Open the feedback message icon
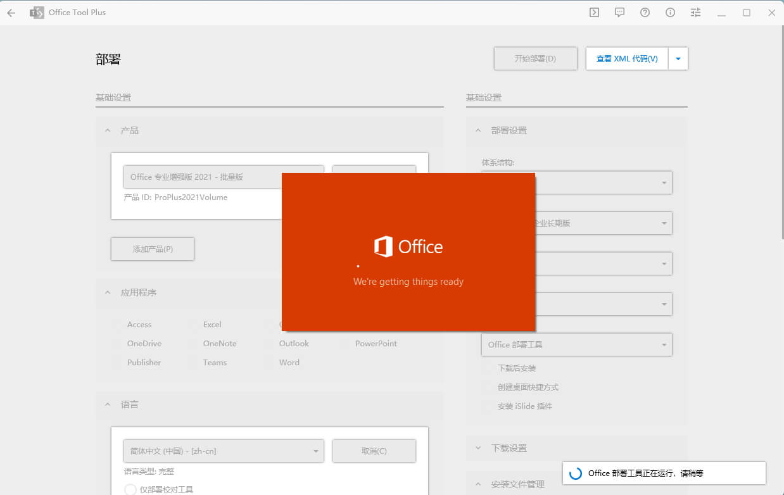784x495 pixels. tap(619, 13)
